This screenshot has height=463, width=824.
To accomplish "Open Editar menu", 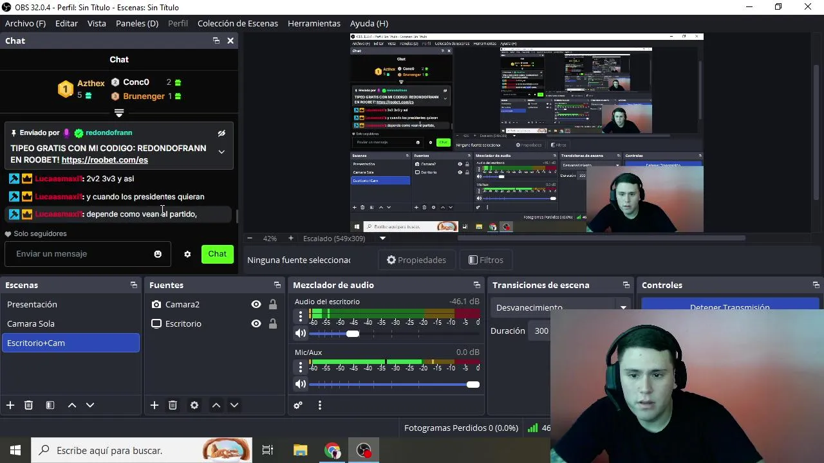I will coord(66,23).
